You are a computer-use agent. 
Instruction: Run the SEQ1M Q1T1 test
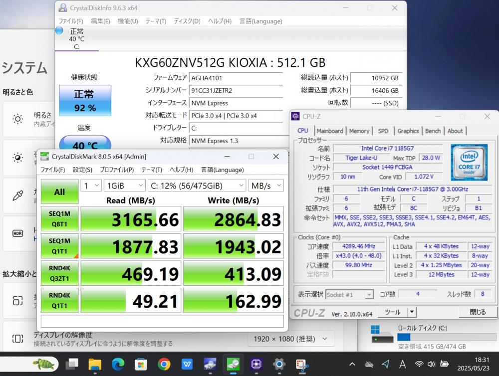(59, 246)
